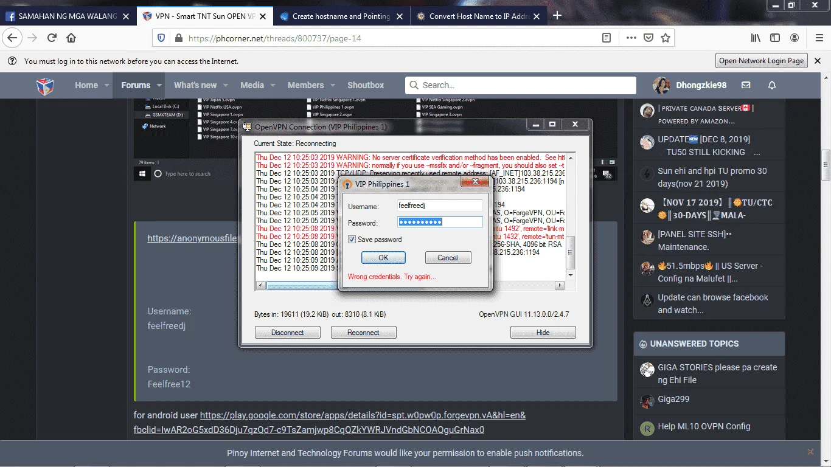Screen dimensions: 831x467
Task: Open Help ML10 OVPN Config thread
Action: click(x=704, y=426)
